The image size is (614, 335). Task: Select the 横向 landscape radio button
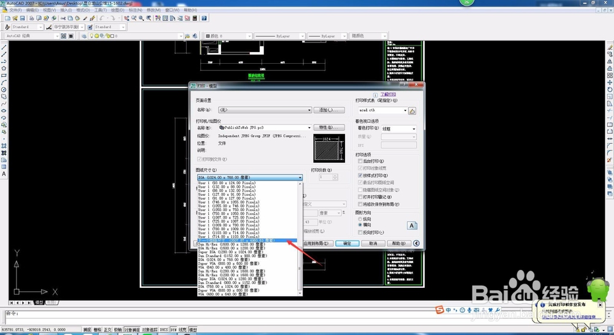click(x=360, y=225)
